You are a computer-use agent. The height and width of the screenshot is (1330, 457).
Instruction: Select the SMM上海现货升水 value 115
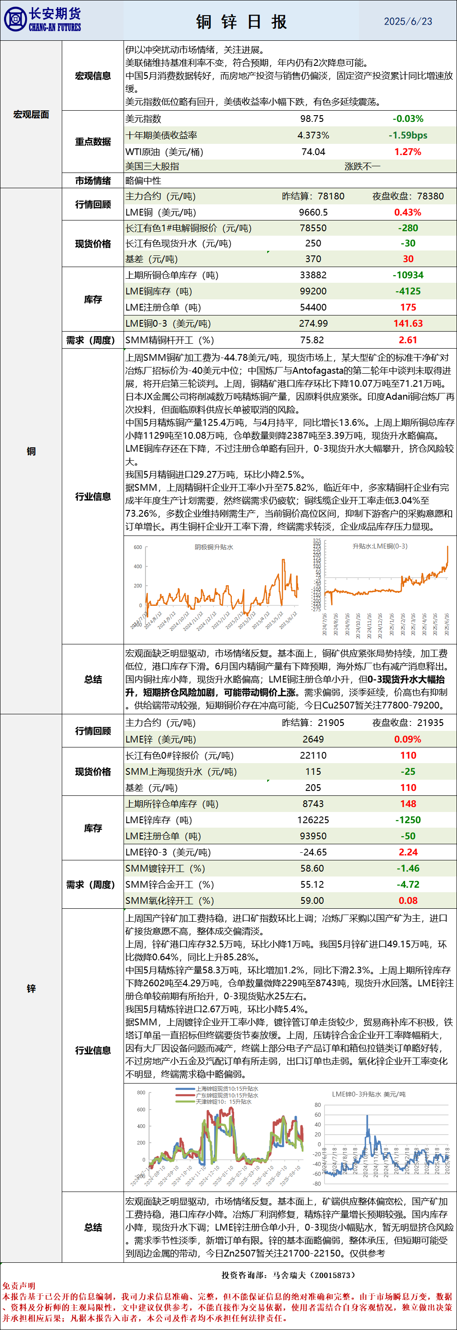[x=313, y=771]
